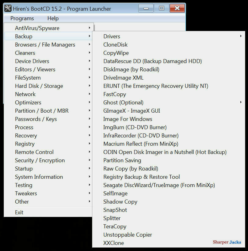Open the Help menu
The image size is (248, 251).
(x=53, y=18)
